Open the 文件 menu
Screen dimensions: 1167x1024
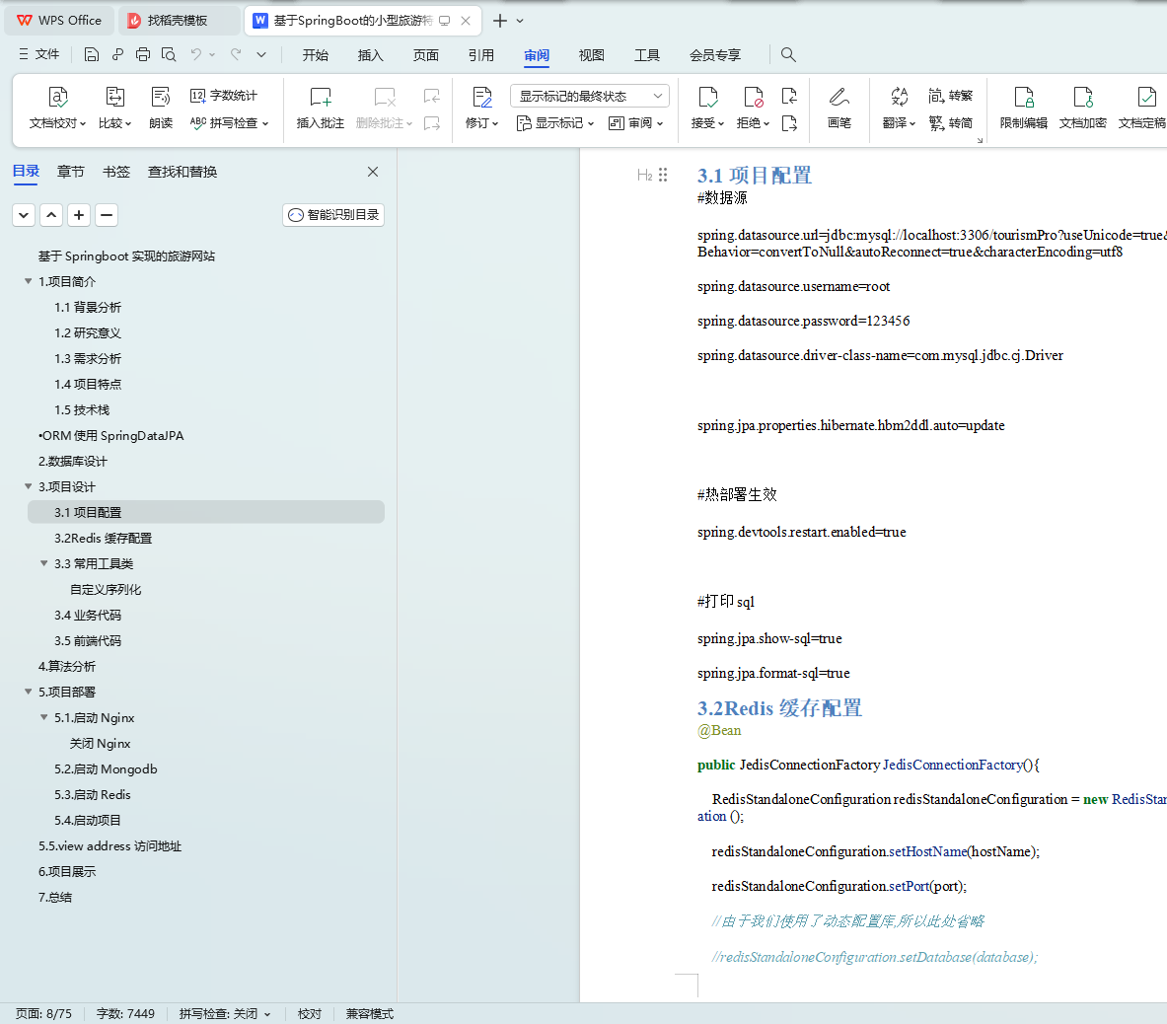click(39, 54)
